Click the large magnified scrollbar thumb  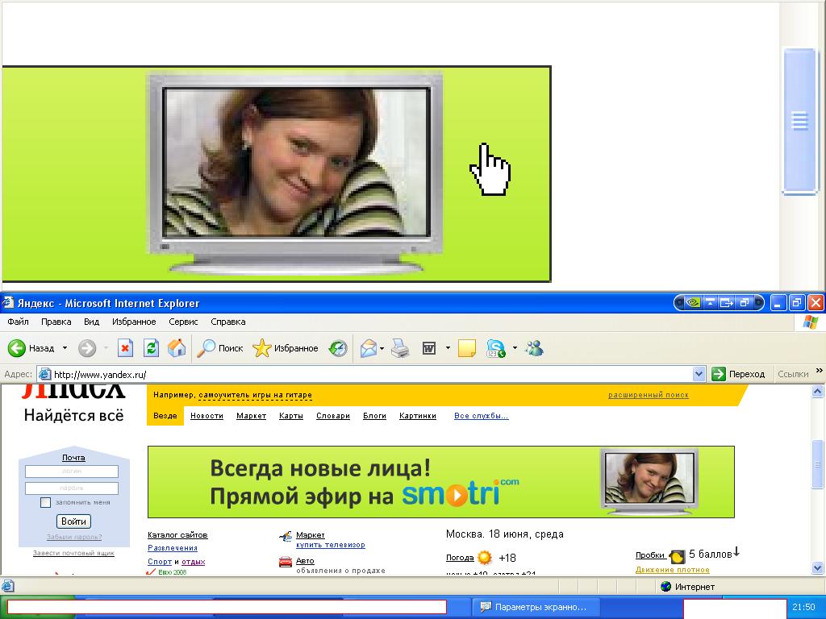[x=799, y=122]
